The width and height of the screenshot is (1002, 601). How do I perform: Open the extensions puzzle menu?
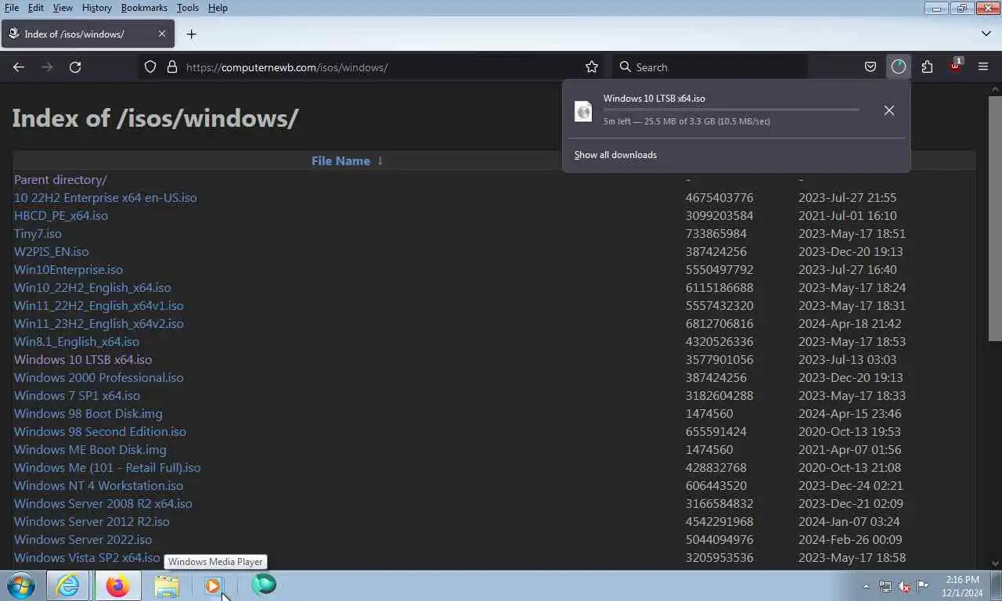pyautogui.click(x=927, y=67)
